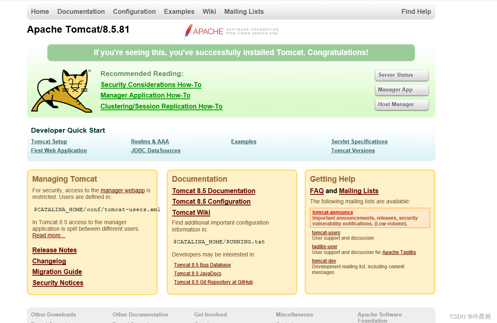
Task: Open JDBC DataSources link
Action: pos(156,151)
